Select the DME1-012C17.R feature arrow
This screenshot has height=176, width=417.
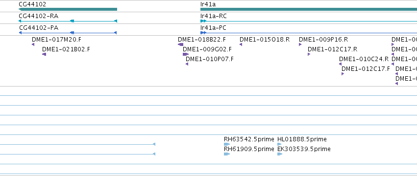click(x=309, y=54)
